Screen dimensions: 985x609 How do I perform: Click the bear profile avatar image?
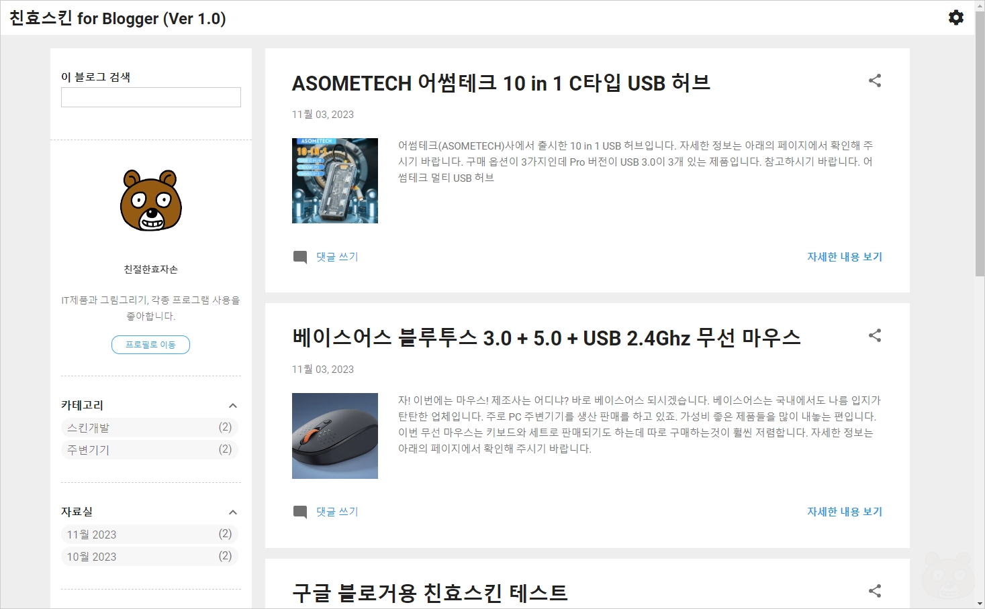click(x=151, y=200)
